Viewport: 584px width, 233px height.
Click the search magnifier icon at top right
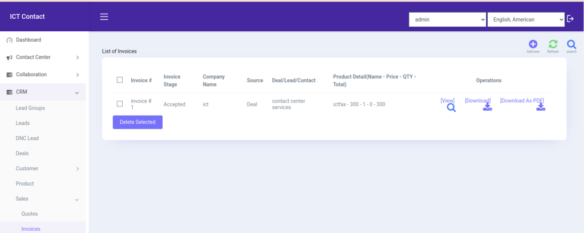(571, 44)
